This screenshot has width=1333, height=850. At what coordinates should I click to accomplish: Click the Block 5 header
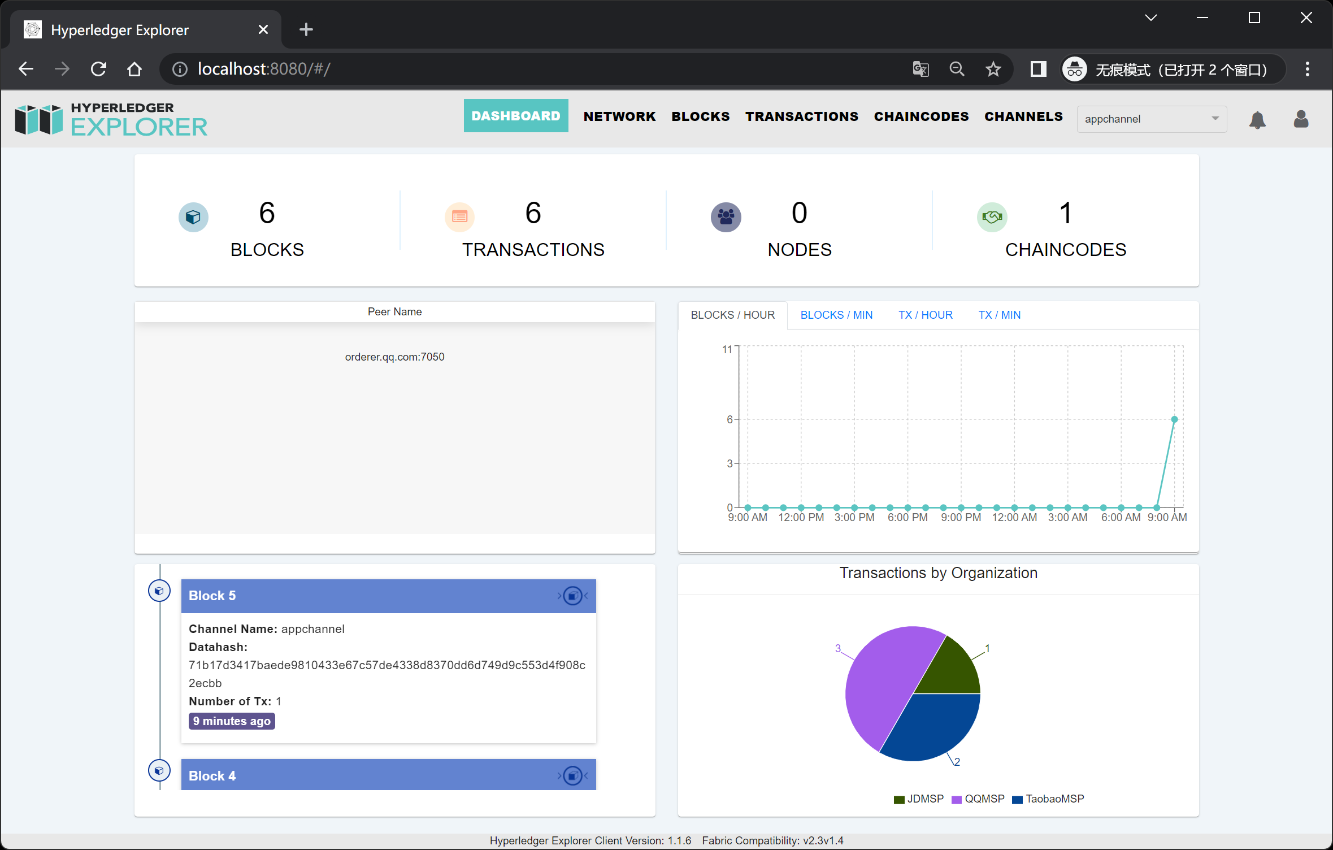(388, 596)
